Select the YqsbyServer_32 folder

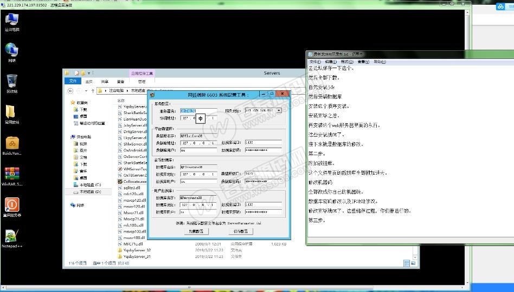[134, 250]
